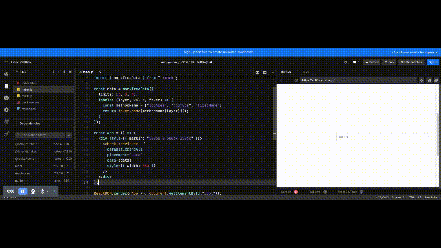Open preview in a new window
Image resolution: width=441 pixels, height=248 pixels.
click(x=436, y=80)
